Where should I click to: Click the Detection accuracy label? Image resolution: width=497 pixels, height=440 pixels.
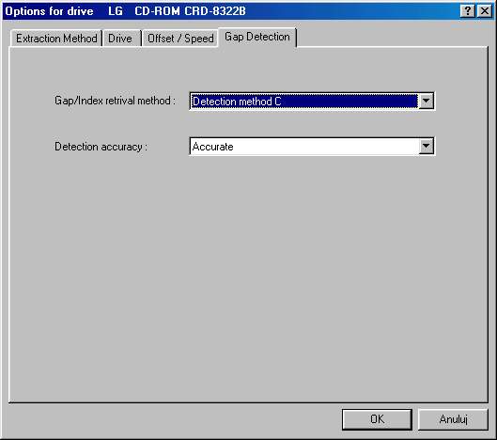click(x=101, y=147)
